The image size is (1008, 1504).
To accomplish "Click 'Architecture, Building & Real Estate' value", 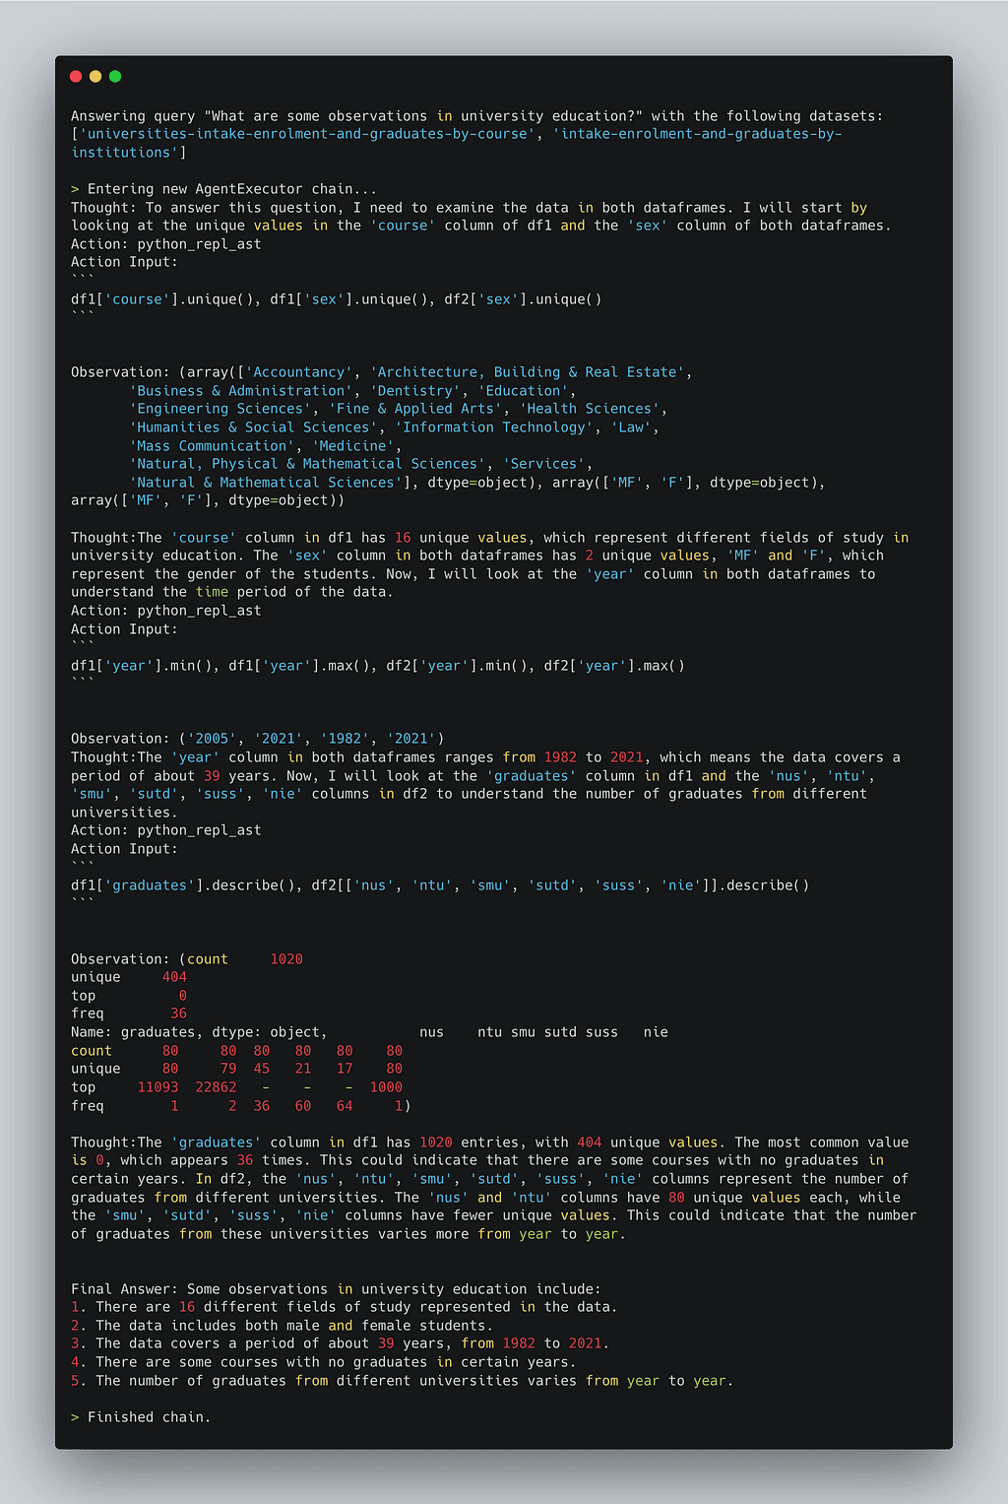I will pos(528,372).
